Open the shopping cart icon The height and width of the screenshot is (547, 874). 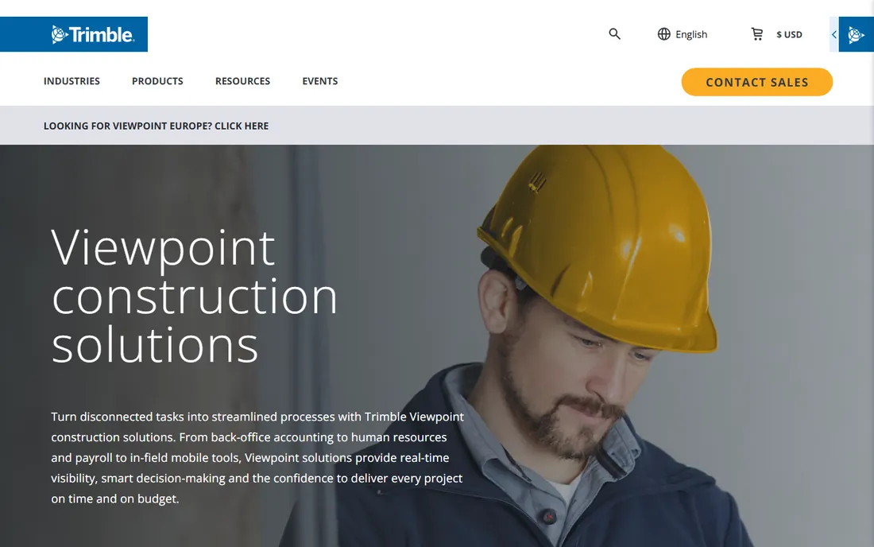pyautogui.click(x=757, y=34)
